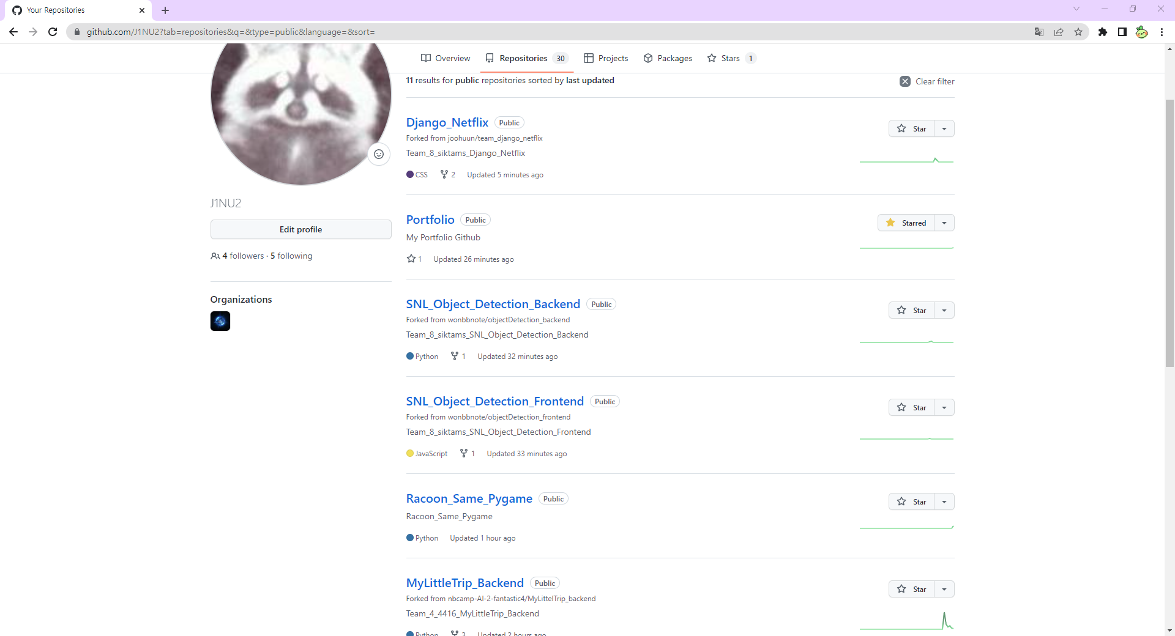
Task: Click the page vertical scrollbar thumb
Action: click(x=1169, y=232)
